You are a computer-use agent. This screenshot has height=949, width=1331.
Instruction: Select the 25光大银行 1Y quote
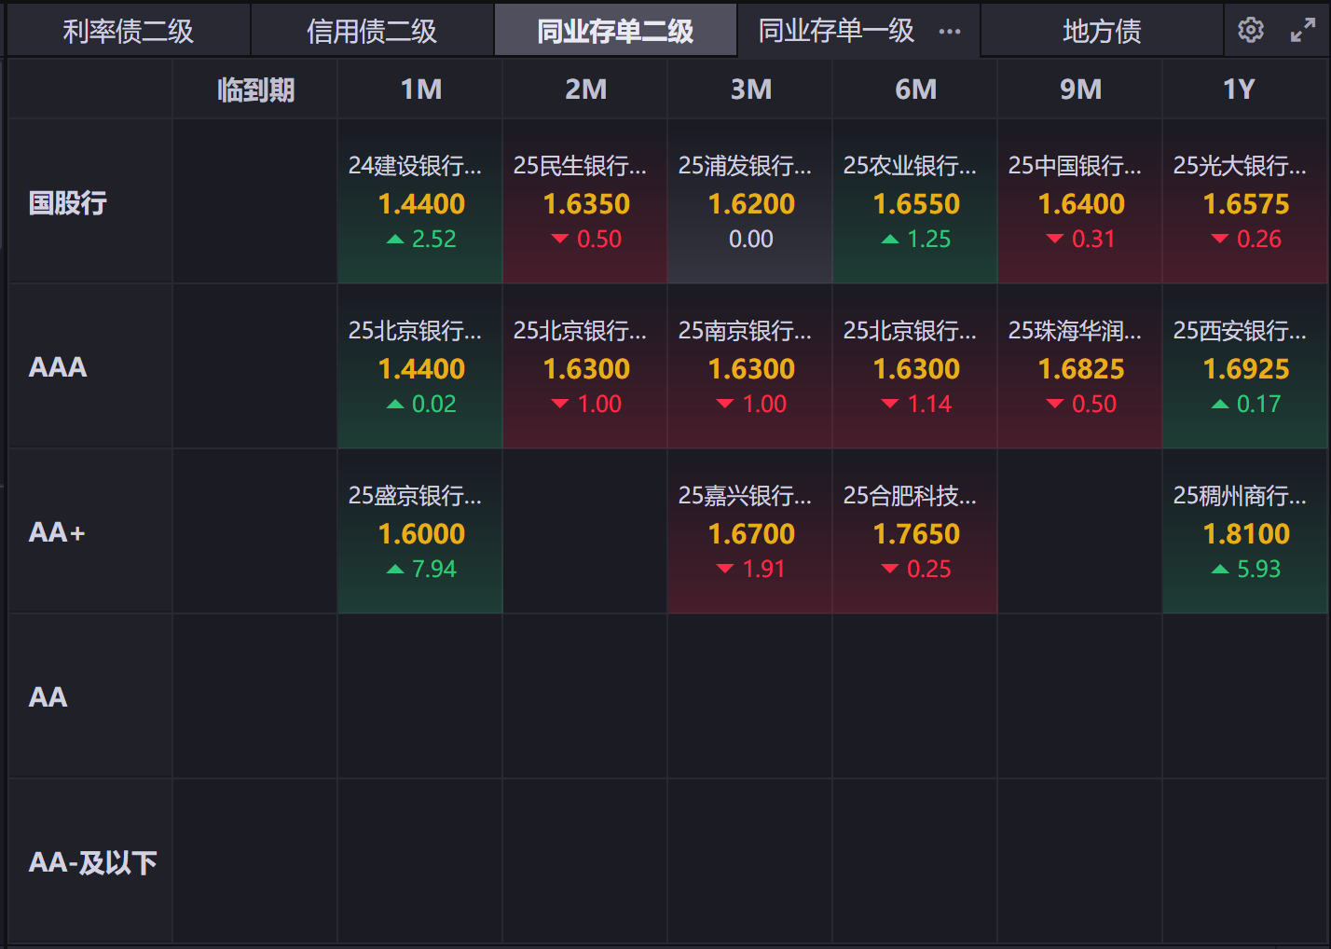point(1245,201)
